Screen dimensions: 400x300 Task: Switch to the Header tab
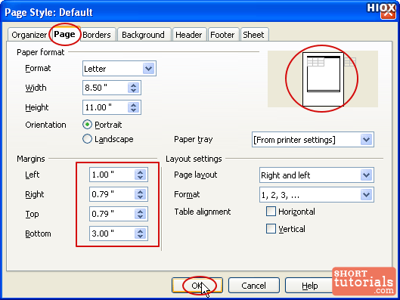click(189, 35)
